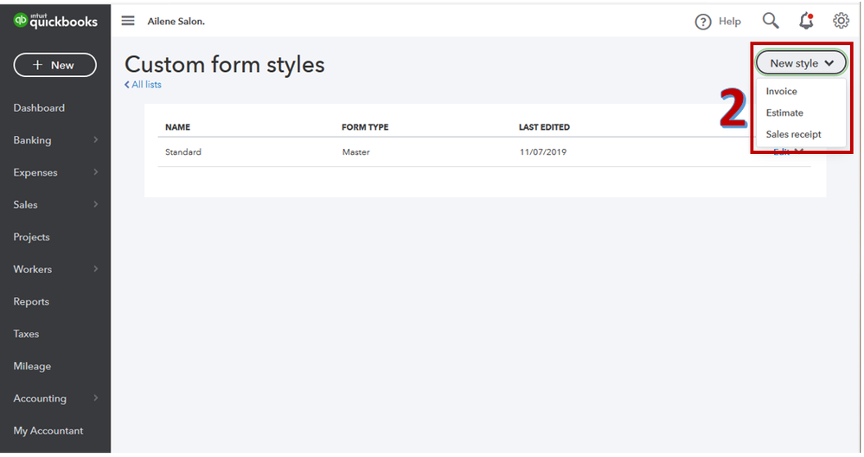Open the Help question mark icon
Screen dimensions: 864x457
[702, 22]
